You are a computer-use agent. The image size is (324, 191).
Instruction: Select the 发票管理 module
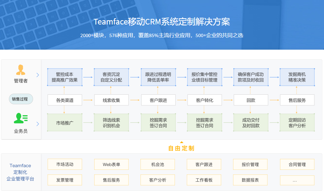tap(65, 180)
